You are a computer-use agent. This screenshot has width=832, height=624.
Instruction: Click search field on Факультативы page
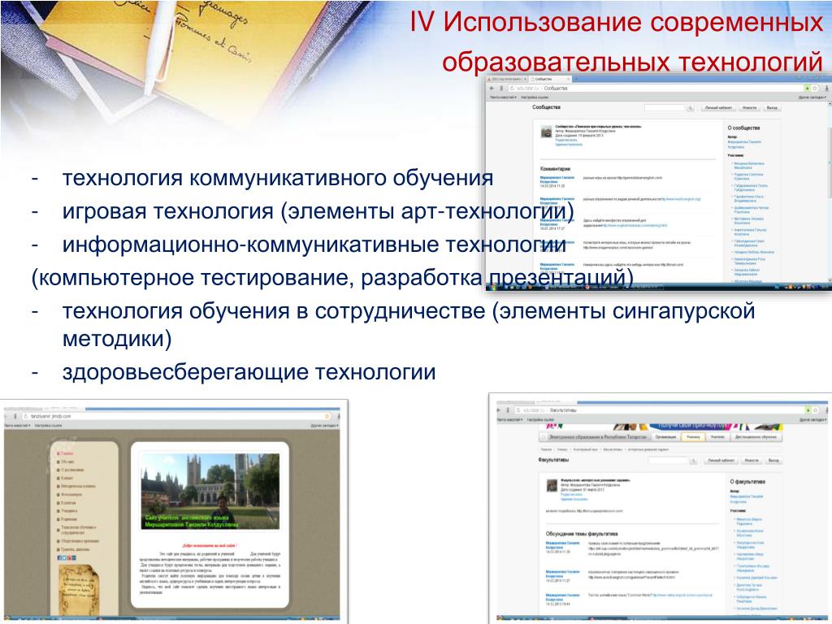[x=669, y=461]
